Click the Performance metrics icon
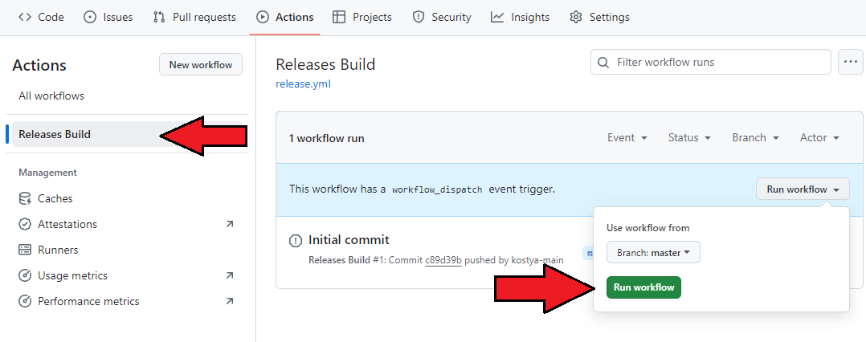The image size is (866, 342). click(25, 301)
